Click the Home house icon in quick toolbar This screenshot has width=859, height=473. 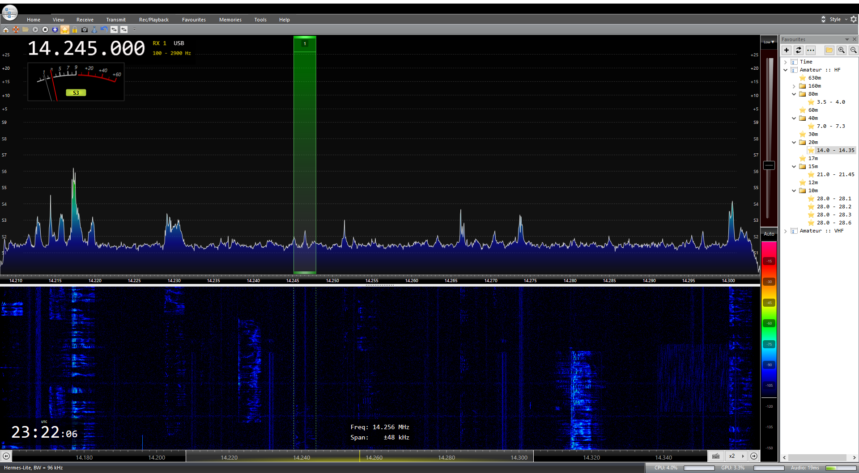point(6,30)
